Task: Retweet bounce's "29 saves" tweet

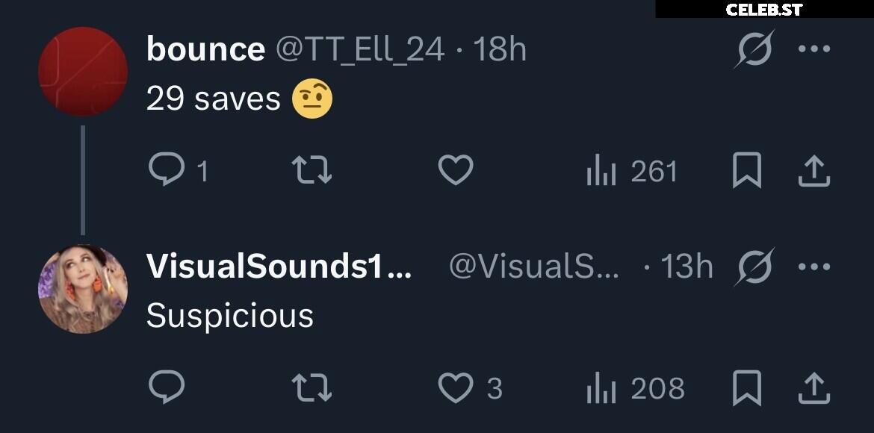Action: point(312,170)
